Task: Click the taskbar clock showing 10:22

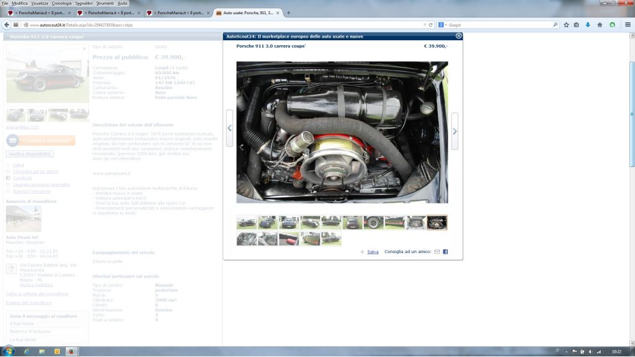Action: pos(616,352)
